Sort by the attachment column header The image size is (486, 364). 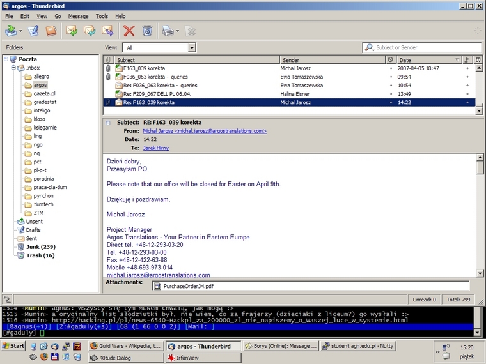(x=108, y=60)
